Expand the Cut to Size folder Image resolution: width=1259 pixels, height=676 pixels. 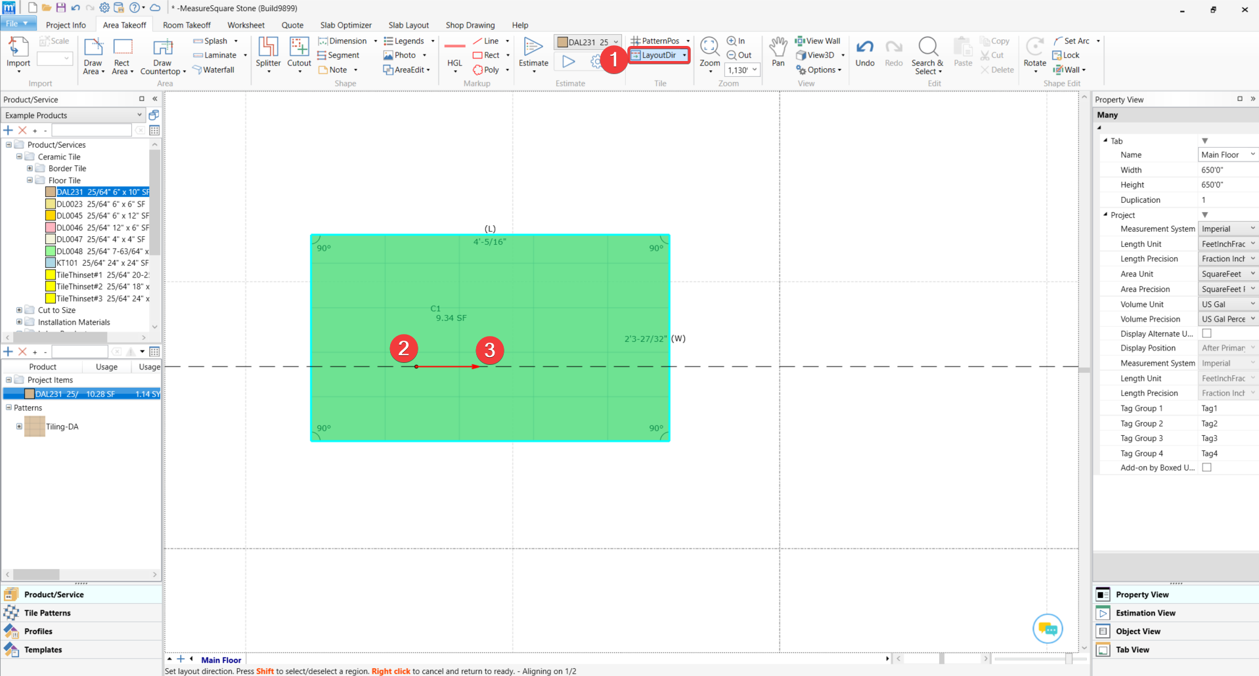pyautogui.click(x=19, y=310)
